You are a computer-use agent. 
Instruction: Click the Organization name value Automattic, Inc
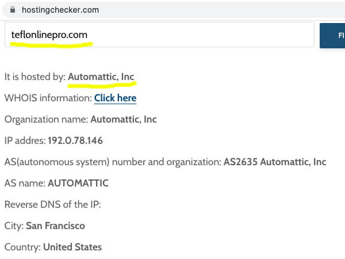coord(124,119)
